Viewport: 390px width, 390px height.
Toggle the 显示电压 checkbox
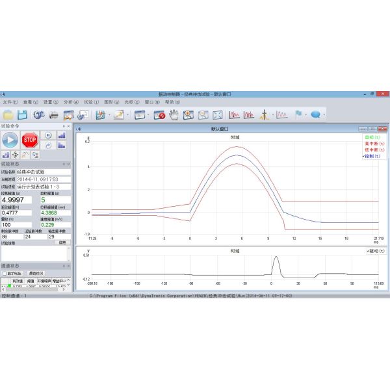[5, 274]
